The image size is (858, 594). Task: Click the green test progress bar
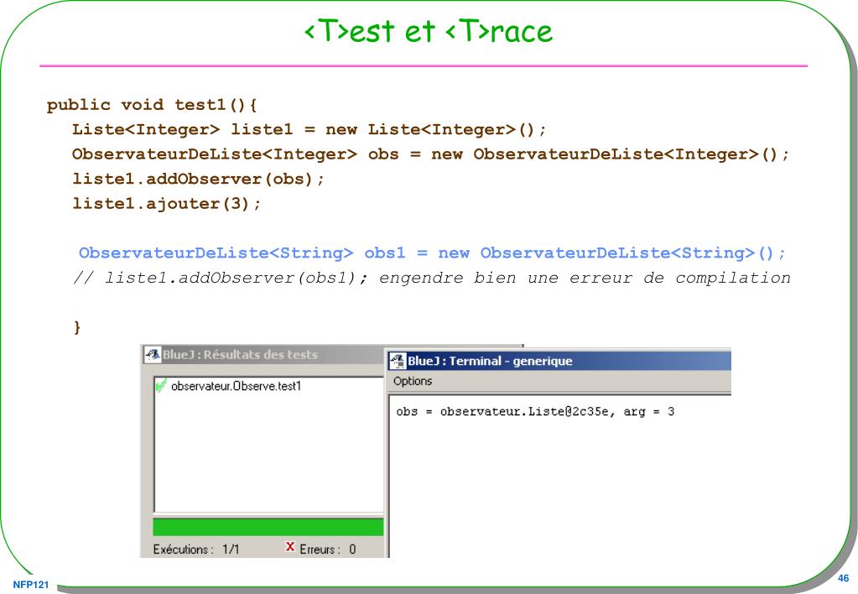pyautogui.click(x=268, y=527)
